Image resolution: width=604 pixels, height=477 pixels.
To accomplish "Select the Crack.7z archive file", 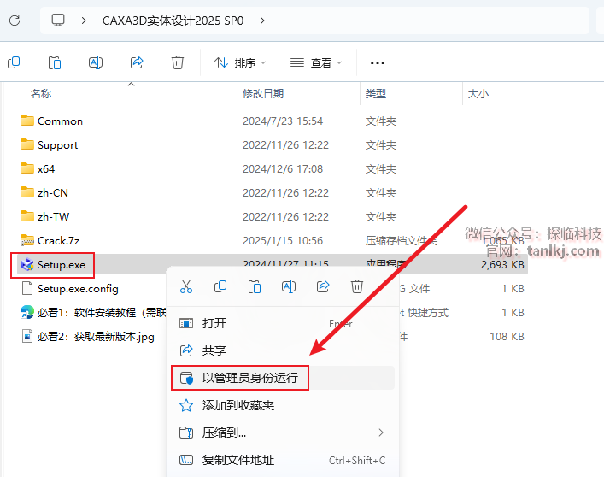I will 59,240.
